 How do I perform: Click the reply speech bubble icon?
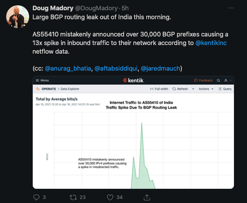36,197
